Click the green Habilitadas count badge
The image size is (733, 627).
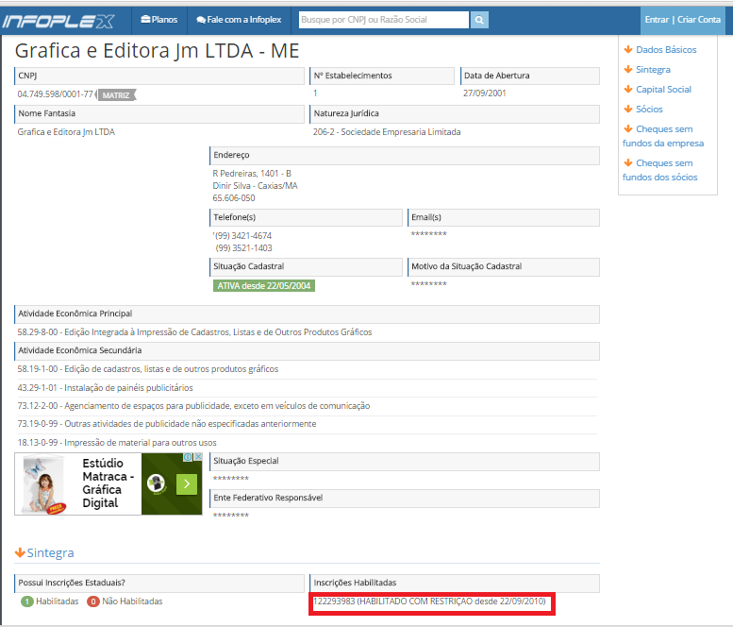point(27,602)
